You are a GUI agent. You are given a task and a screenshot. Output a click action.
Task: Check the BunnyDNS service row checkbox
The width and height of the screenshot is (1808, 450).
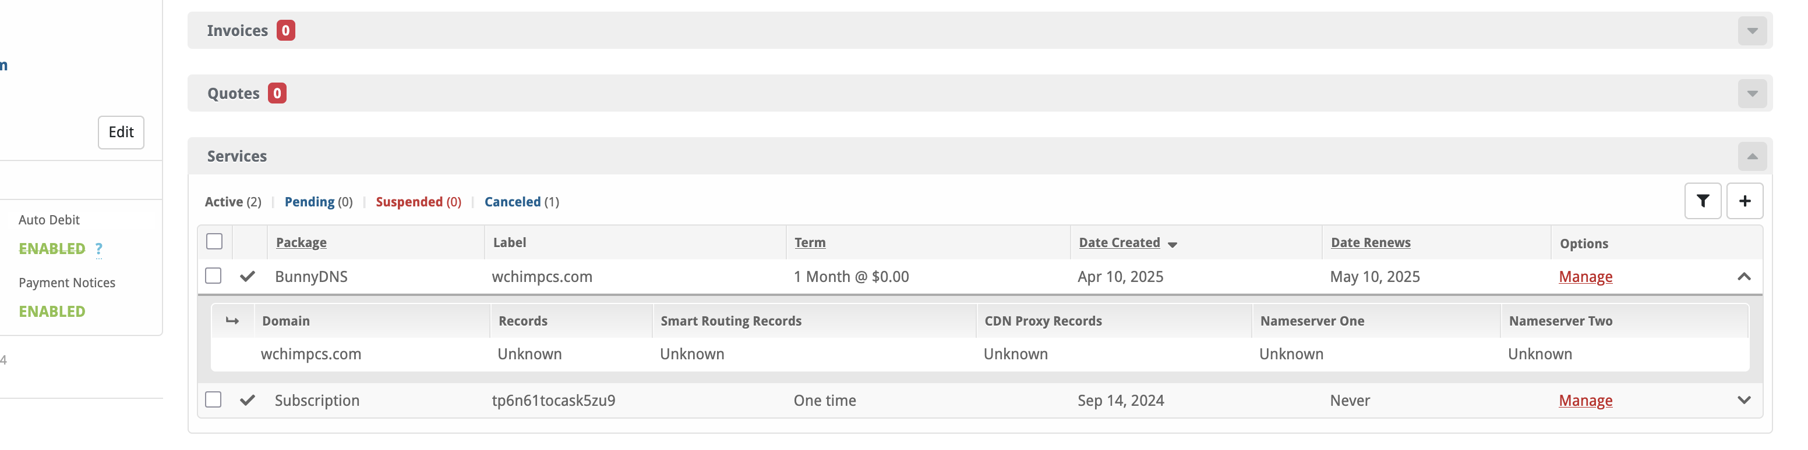[x=213, y=276]
